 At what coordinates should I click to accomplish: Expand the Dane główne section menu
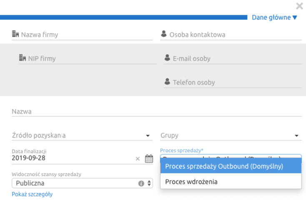274,17
